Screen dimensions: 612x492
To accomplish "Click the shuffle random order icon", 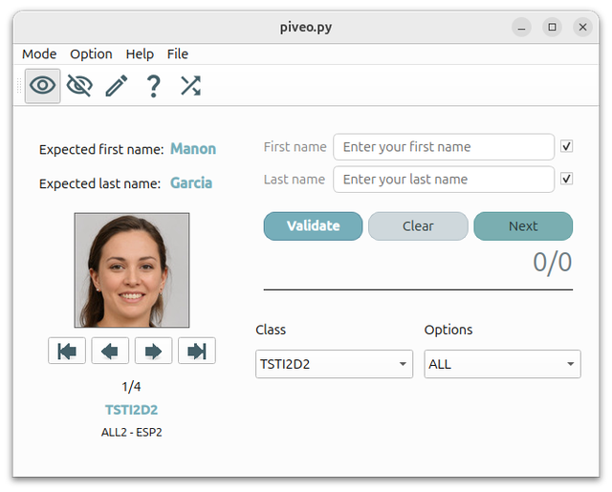I will click(x=190, y=86).
